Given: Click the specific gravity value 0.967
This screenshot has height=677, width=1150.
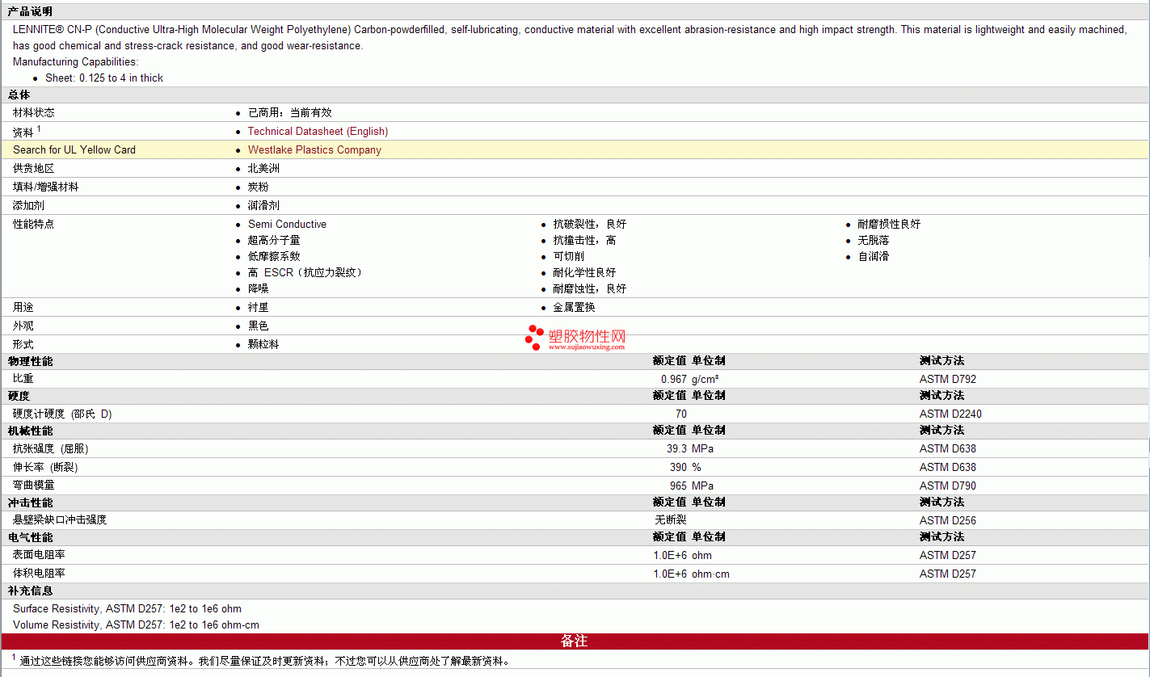Looking at the screenshot, I should (x=674, y=379).
